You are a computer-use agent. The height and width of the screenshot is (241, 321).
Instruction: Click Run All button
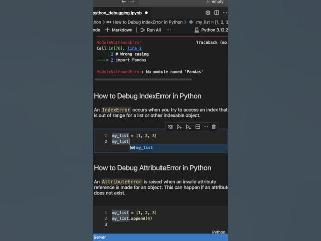[x=151, y=30]
